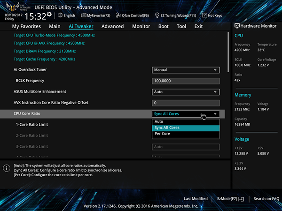Click AVX Instruction Core Ratio Negative Offset field
Image resolution: width=282 pixels, height=211 pixels.
186,103
